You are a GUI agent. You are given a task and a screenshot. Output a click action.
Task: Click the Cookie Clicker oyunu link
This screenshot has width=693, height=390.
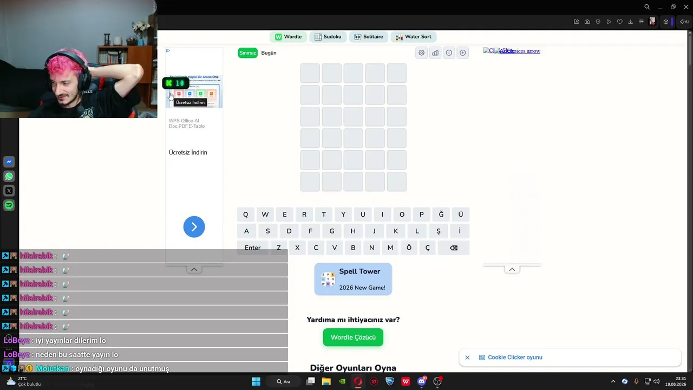point(515,357)
